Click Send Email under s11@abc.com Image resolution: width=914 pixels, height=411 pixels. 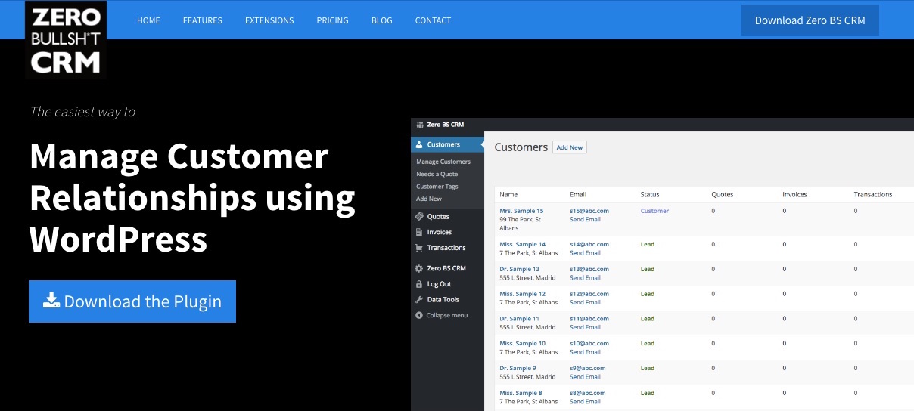click(585, 327)
